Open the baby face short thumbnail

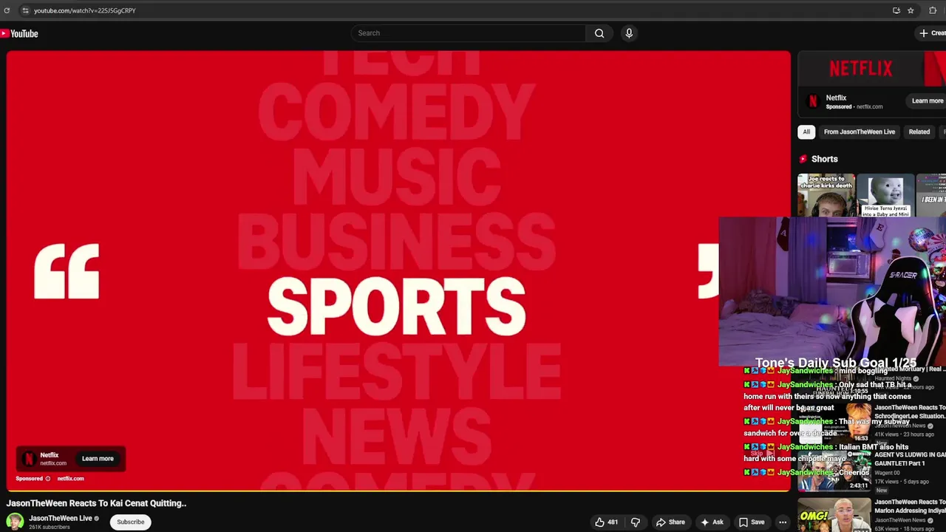(x=885, y=195)
